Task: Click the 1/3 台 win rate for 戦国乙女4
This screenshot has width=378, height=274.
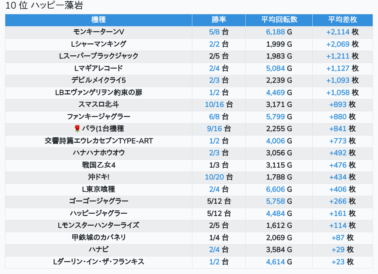Action: 219,165
